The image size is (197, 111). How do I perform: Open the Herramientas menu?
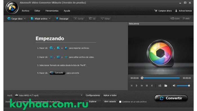(x=52, y=11)
